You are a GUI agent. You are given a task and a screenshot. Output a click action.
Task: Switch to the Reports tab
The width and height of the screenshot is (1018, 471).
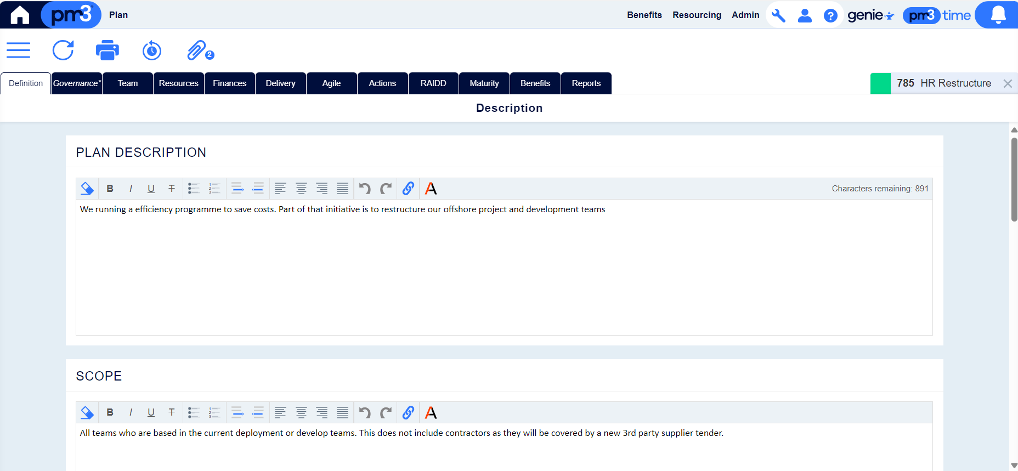coord(586,83)
